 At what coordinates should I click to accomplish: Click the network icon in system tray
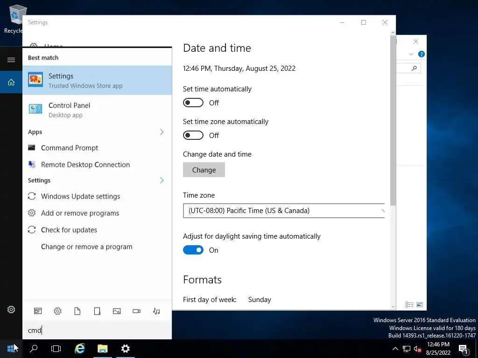coord(407,349)
